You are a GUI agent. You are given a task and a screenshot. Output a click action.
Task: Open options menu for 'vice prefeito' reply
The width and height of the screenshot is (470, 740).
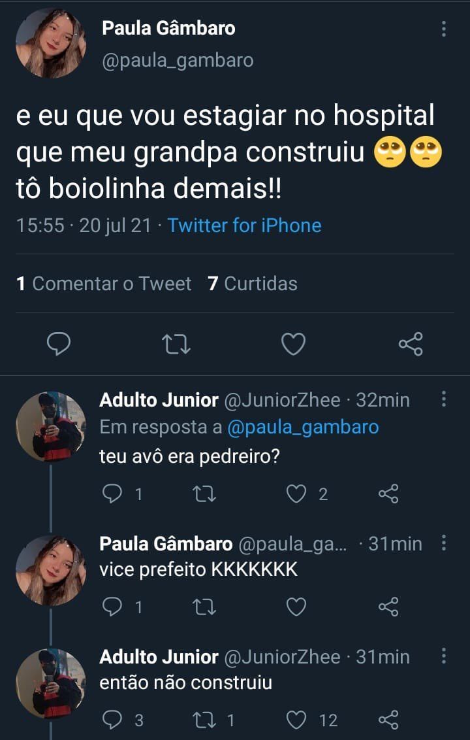pyautogui.click(x=444, y=543)
